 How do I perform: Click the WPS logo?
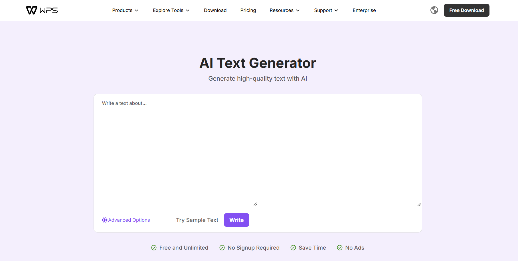[x=42, y=10]
